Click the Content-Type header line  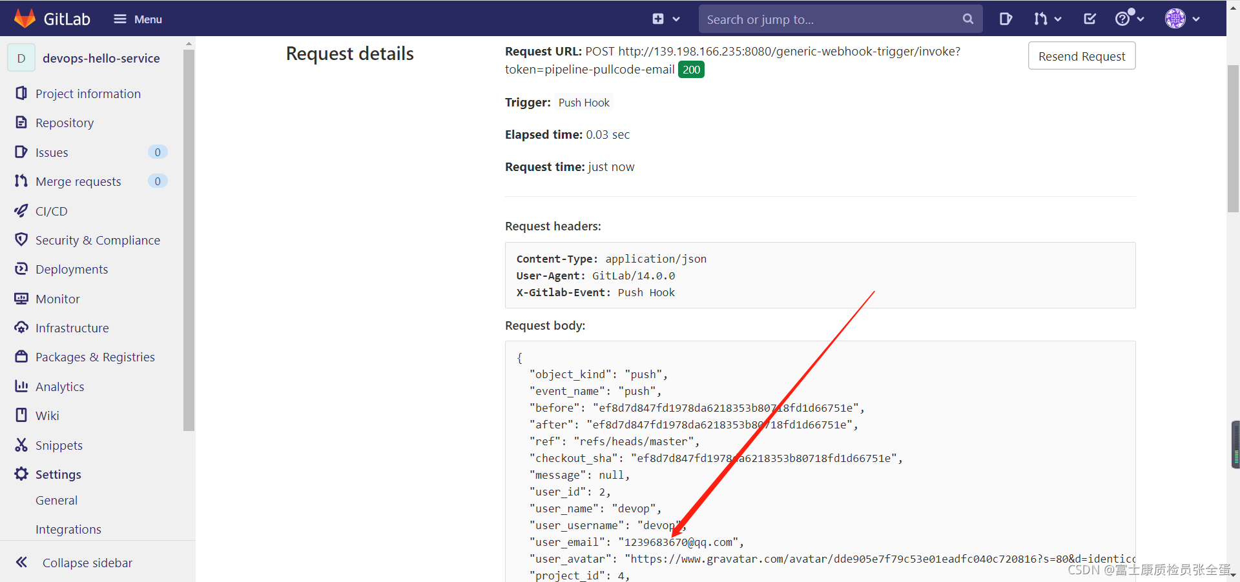click(x=611, y=259)
